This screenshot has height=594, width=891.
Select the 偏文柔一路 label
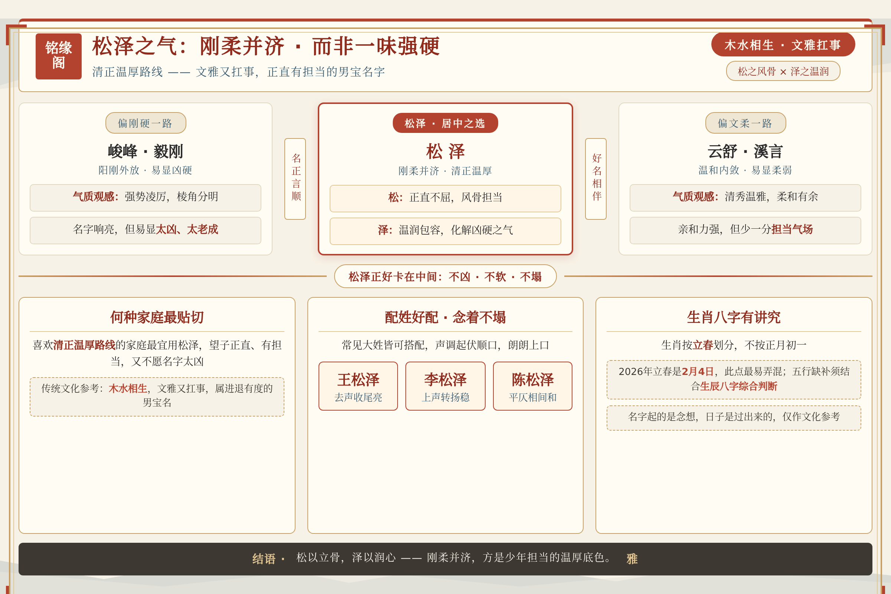click(x=745, y=123)
